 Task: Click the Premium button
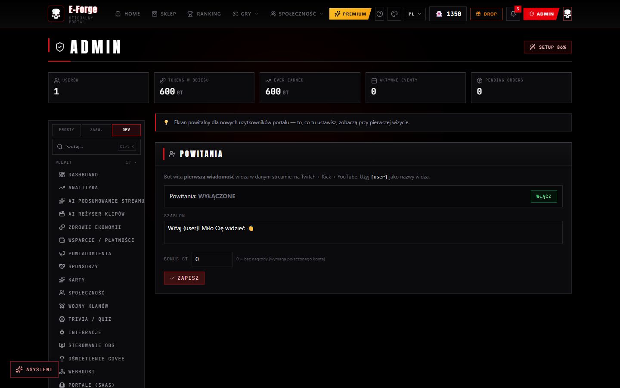350,14
